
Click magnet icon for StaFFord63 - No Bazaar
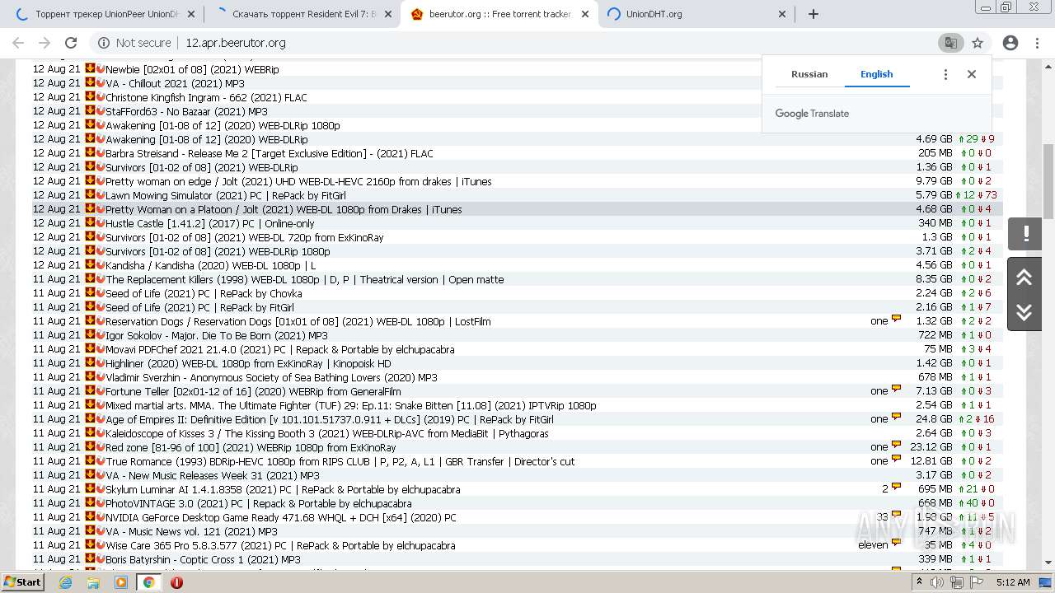101,111
